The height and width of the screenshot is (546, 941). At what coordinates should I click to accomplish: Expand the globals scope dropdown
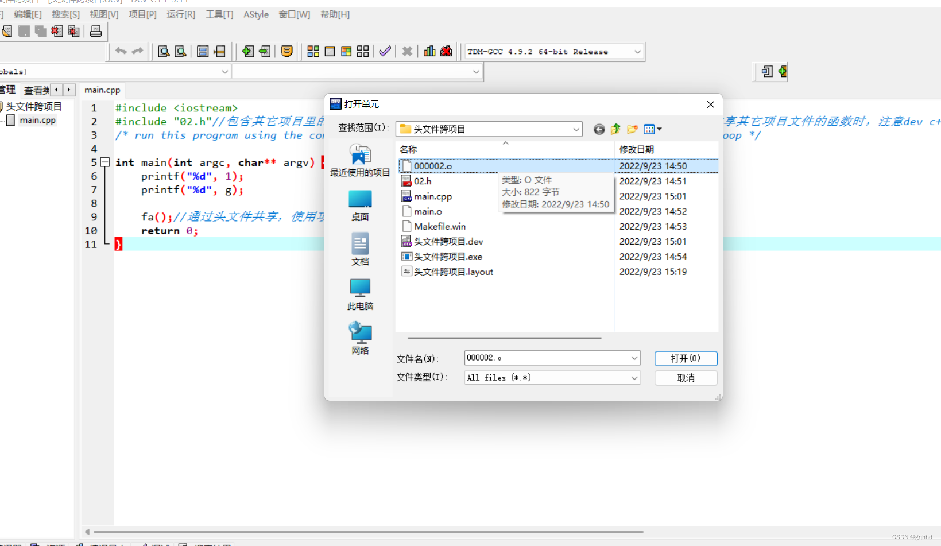pyautogui.click(x=224, y=72)
